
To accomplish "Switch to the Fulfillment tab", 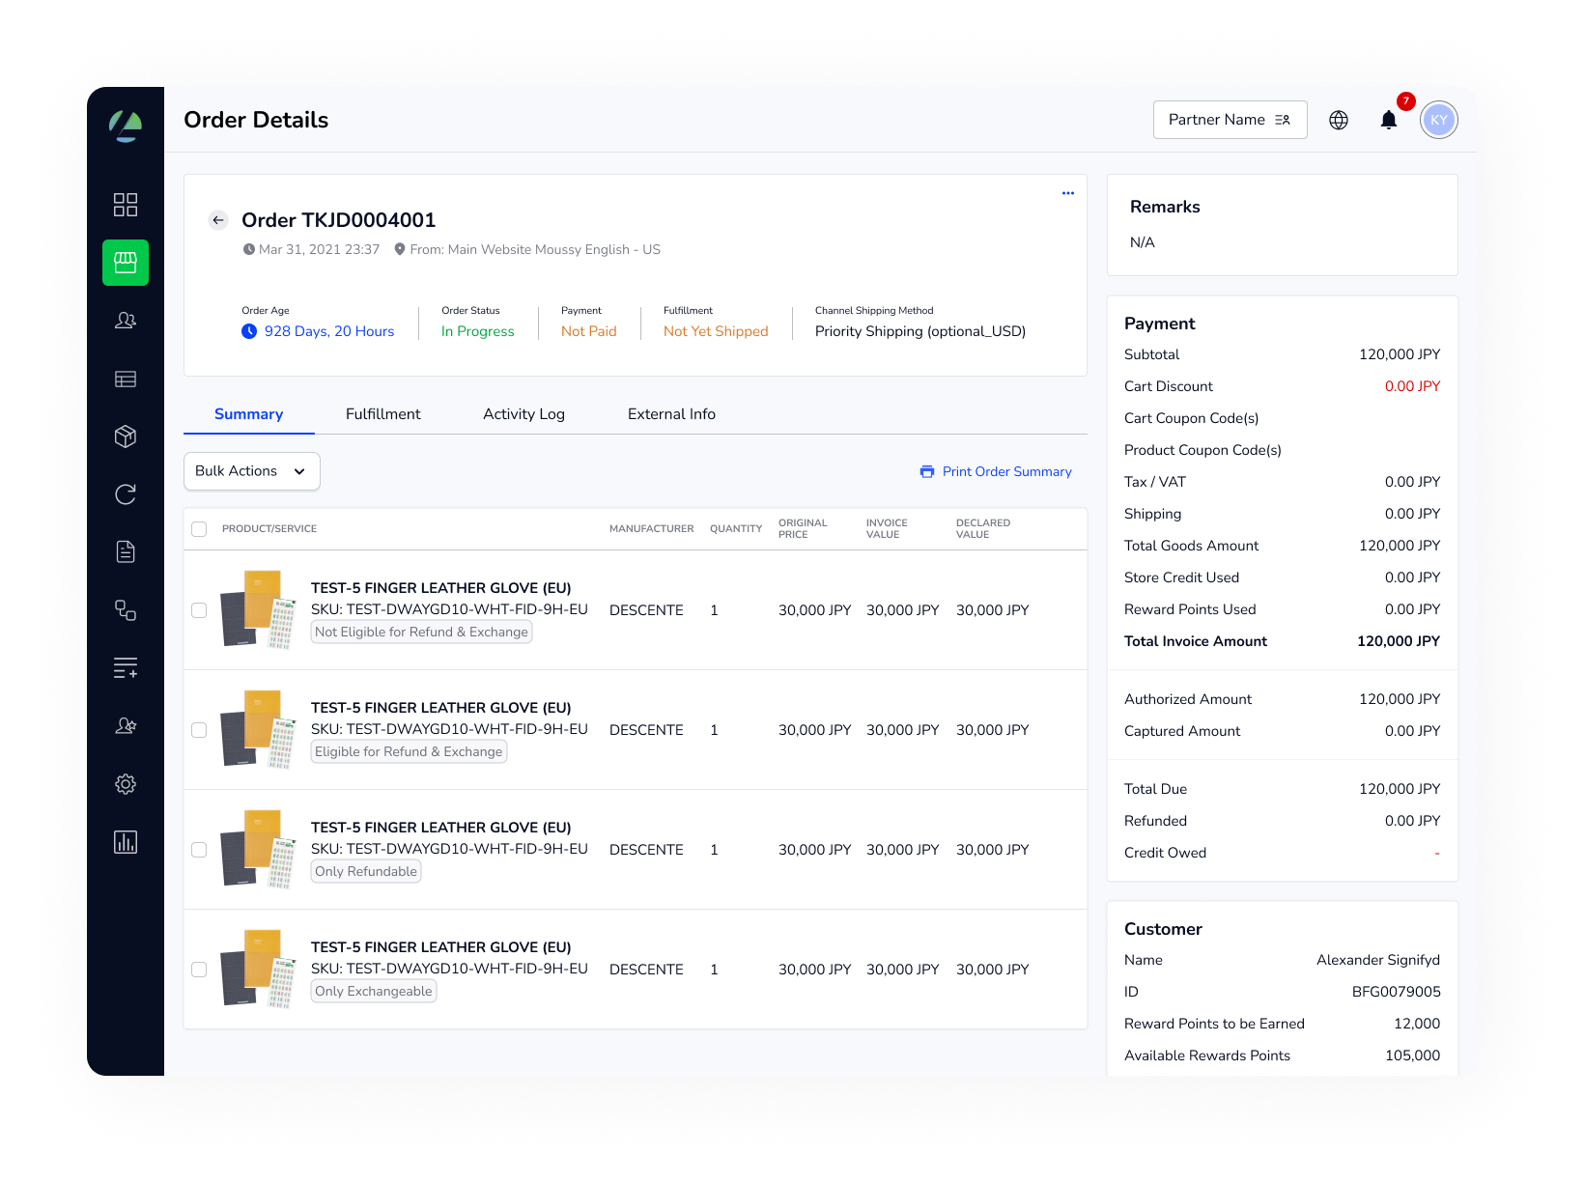I will point(383,414).
